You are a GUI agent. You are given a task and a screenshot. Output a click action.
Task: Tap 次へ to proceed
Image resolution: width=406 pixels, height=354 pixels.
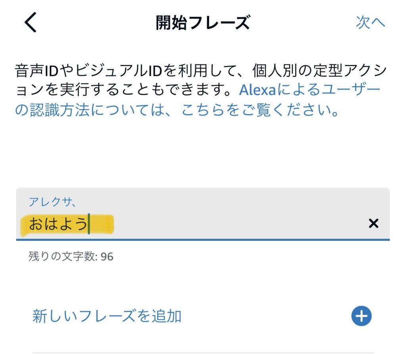[370, 23]
